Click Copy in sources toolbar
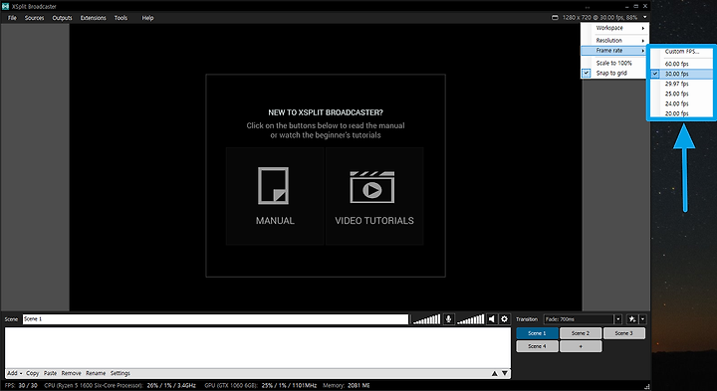This screenshot has width=717, height=391. [x=32, y=373]
